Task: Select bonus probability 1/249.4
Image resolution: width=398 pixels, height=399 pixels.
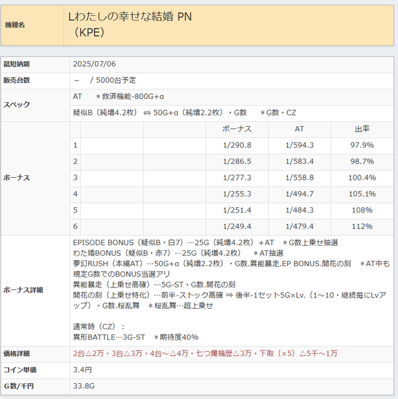Action: coord(237,226)
